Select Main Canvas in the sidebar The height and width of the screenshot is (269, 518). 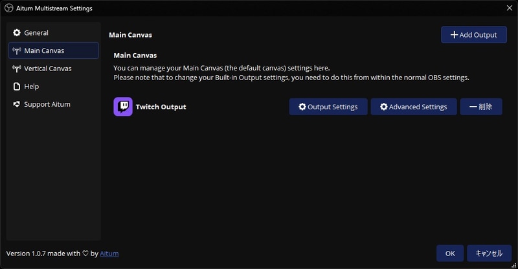54,50
